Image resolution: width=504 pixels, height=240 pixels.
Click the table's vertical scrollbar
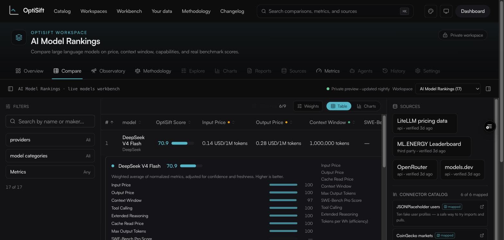(x=384, y=141)
